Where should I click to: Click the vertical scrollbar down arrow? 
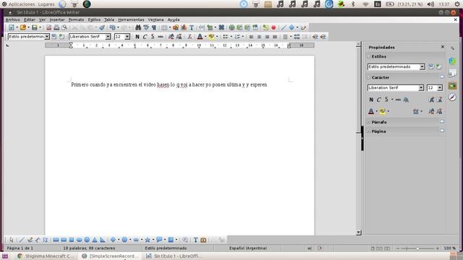tap(359, 233)
